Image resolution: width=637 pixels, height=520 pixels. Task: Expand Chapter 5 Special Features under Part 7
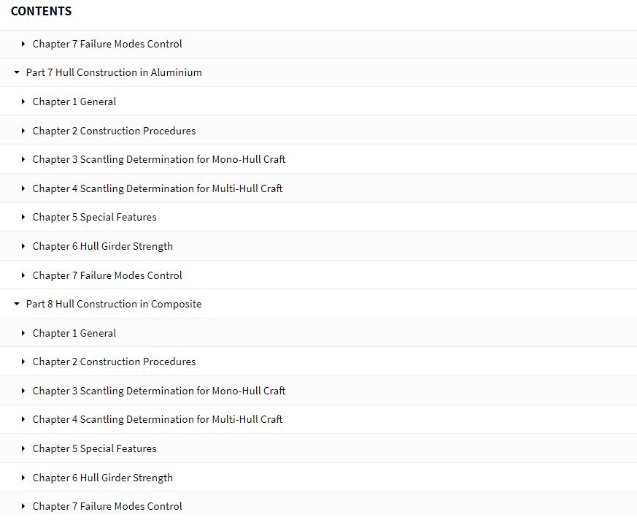coord(23,217)
